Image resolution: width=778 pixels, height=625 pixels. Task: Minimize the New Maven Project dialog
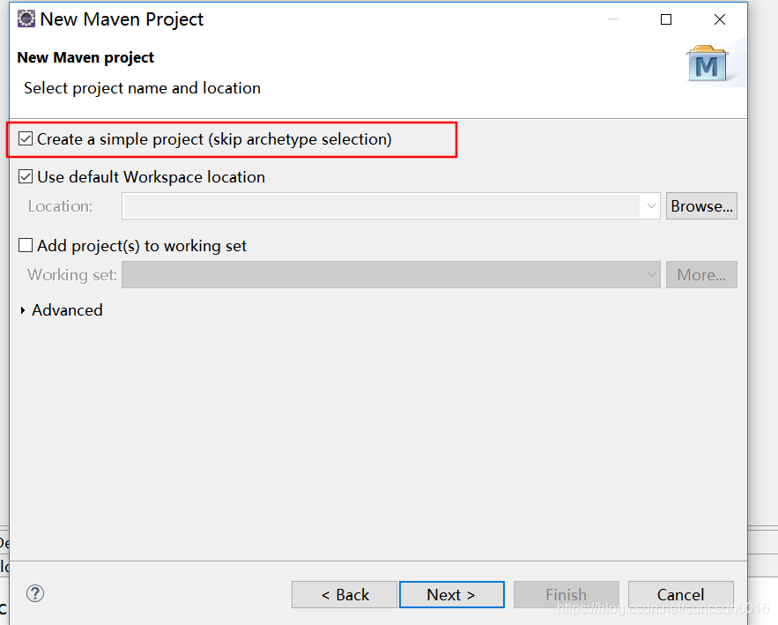click(613, 19)
